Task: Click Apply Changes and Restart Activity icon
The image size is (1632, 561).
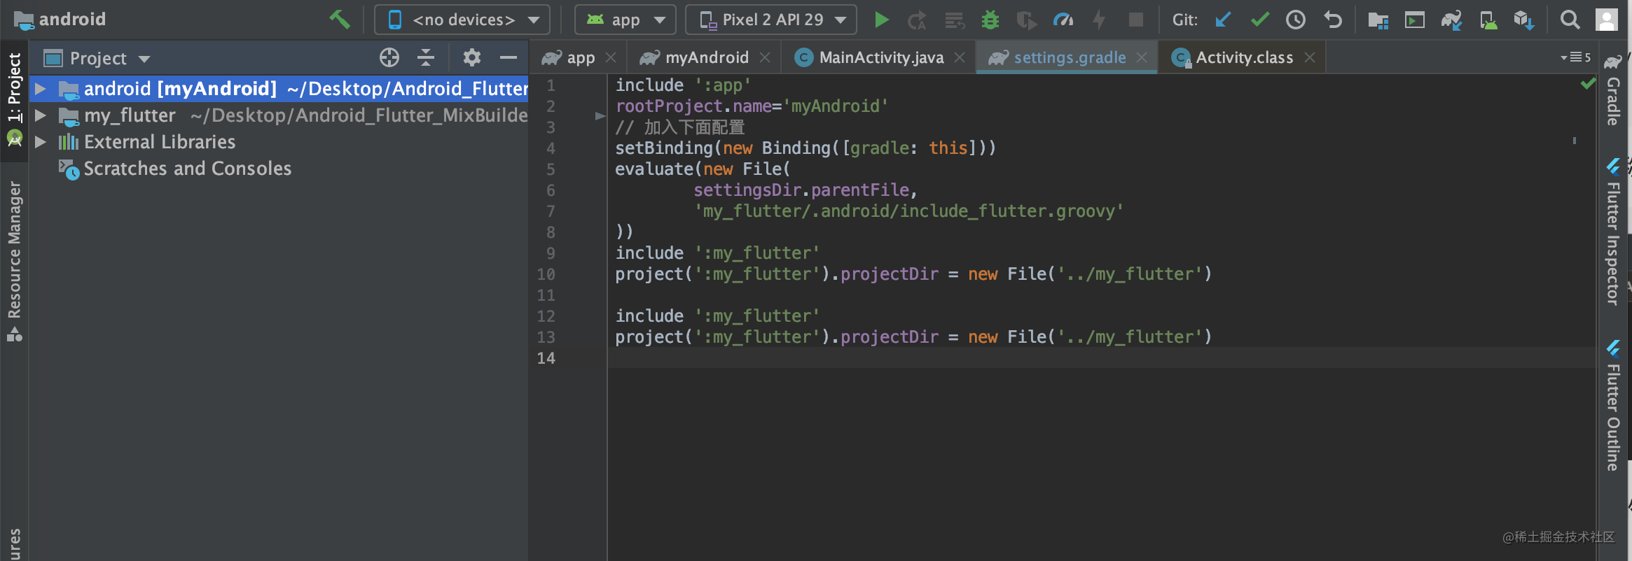Action: (x=917, y=20)
